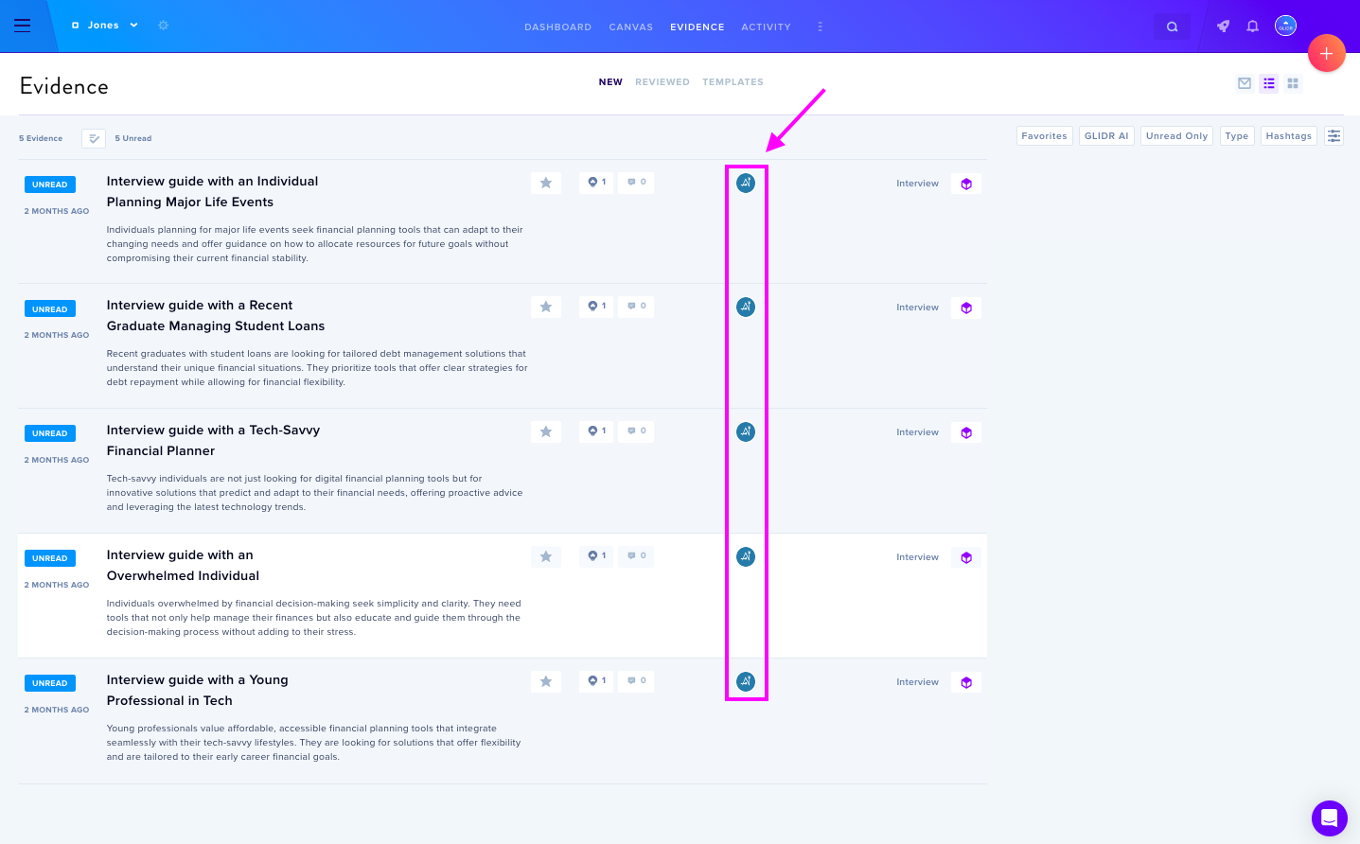Open Interview guide with a Tech-Savvy Financial Planner

(213, 440)
